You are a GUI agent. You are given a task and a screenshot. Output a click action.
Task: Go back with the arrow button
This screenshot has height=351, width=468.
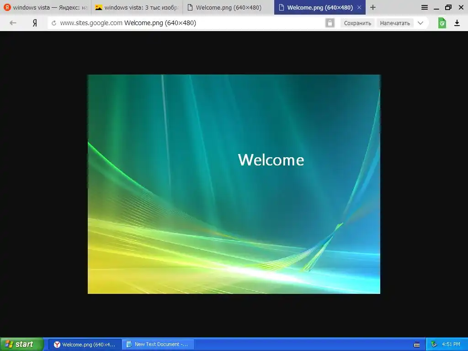[x=13, y=23]
